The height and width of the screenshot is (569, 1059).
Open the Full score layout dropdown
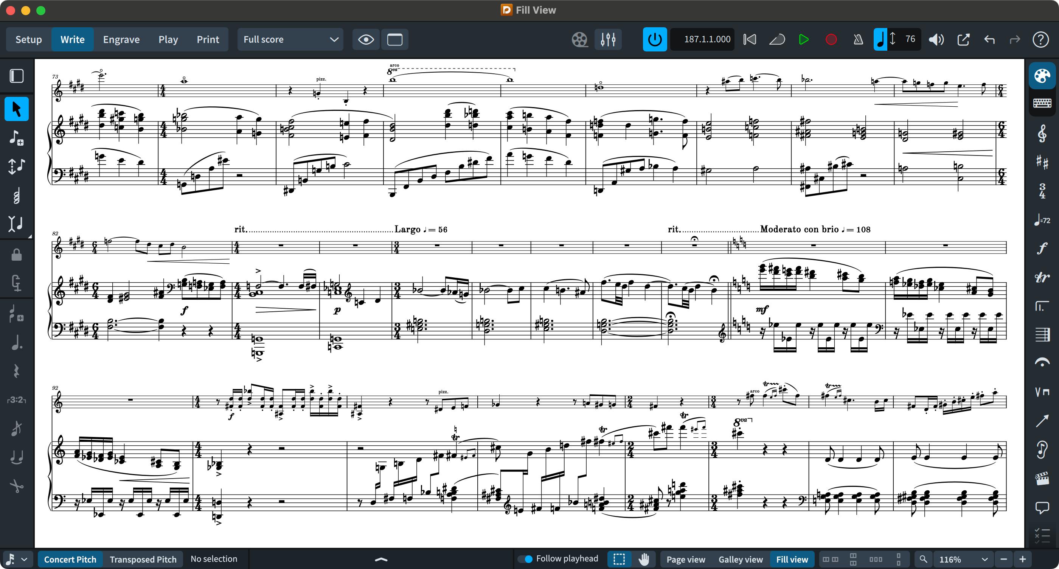coord(290,39)
